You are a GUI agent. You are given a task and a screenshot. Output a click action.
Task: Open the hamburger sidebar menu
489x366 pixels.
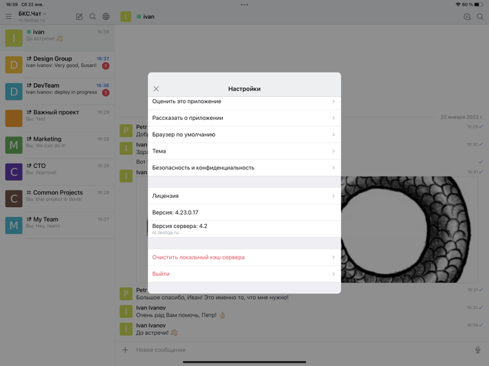[8, 17]
